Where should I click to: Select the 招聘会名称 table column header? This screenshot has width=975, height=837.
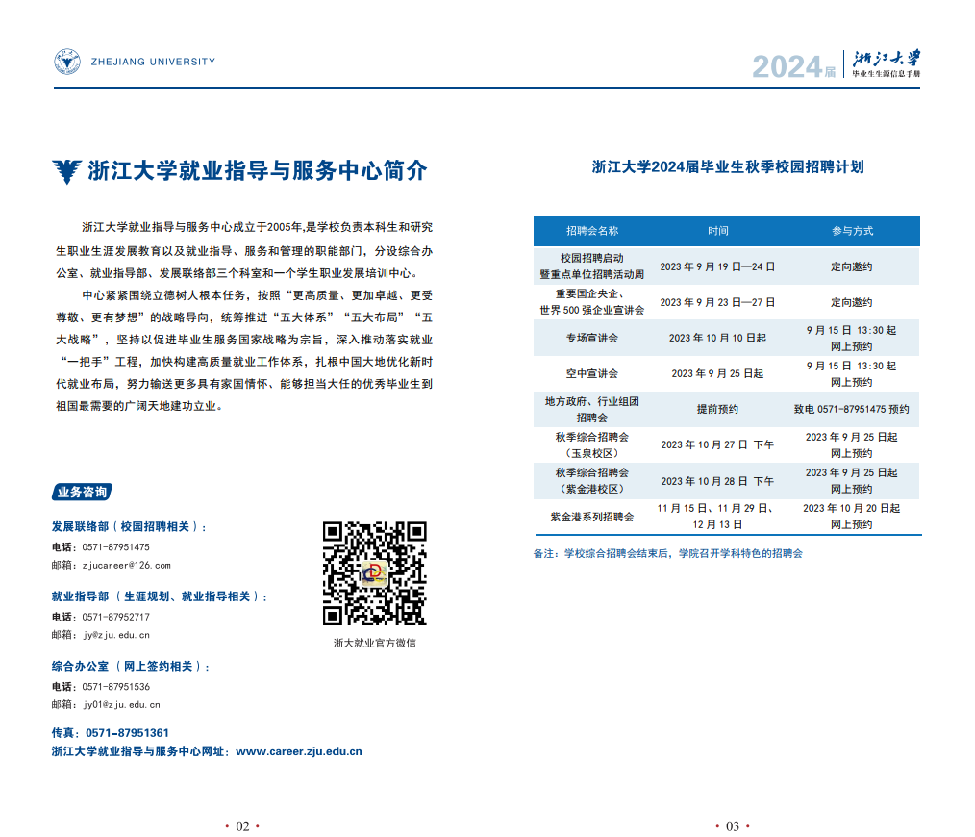[591, 231]
